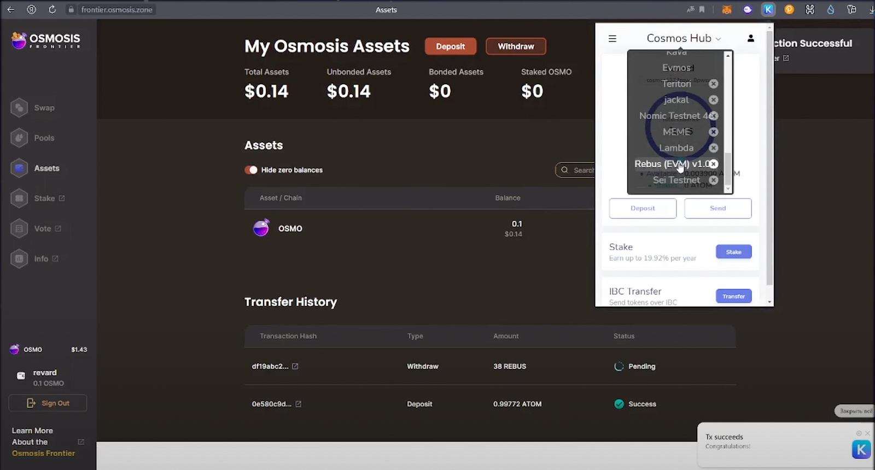Open the Keplr account profile icon

point(751,38)
